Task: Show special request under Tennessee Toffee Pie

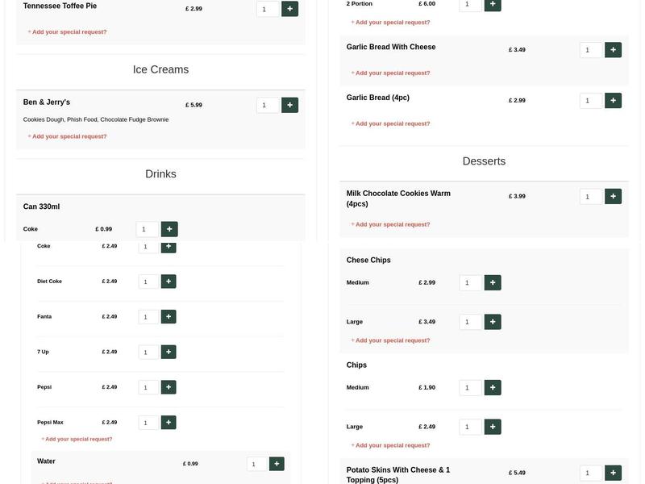Action: coord(69,32)
